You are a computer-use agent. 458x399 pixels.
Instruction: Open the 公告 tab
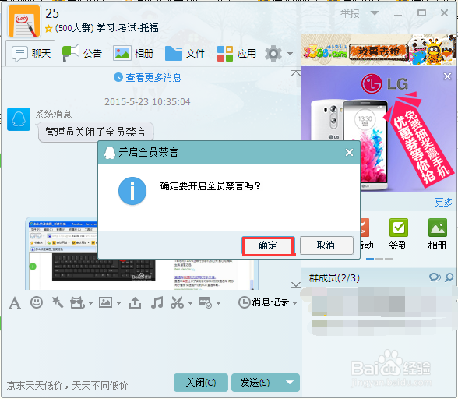[82, 53]
